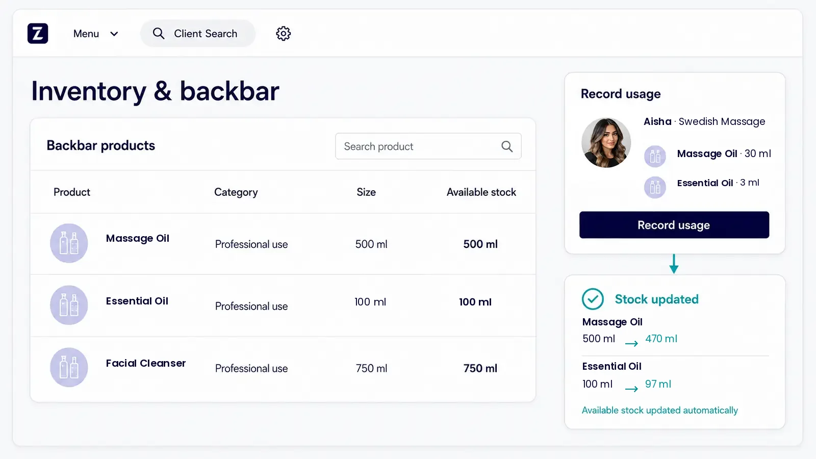Click the Backbar products heading
The height and width of the screenshot is (459, 816).
[101, 146]
